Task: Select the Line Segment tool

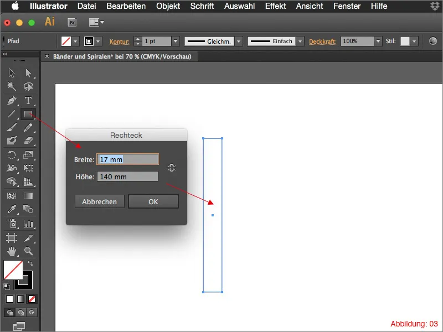Action: coord(12,114)
